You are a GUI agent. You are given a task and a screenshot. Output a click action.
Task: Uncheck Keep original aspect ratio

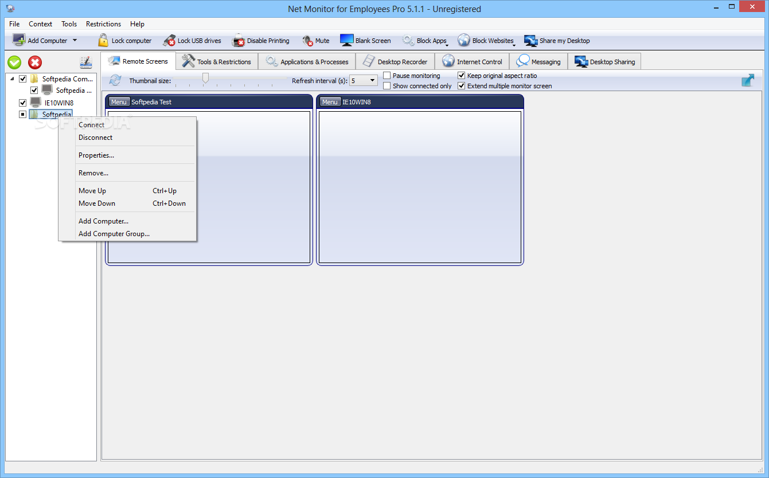462,76
